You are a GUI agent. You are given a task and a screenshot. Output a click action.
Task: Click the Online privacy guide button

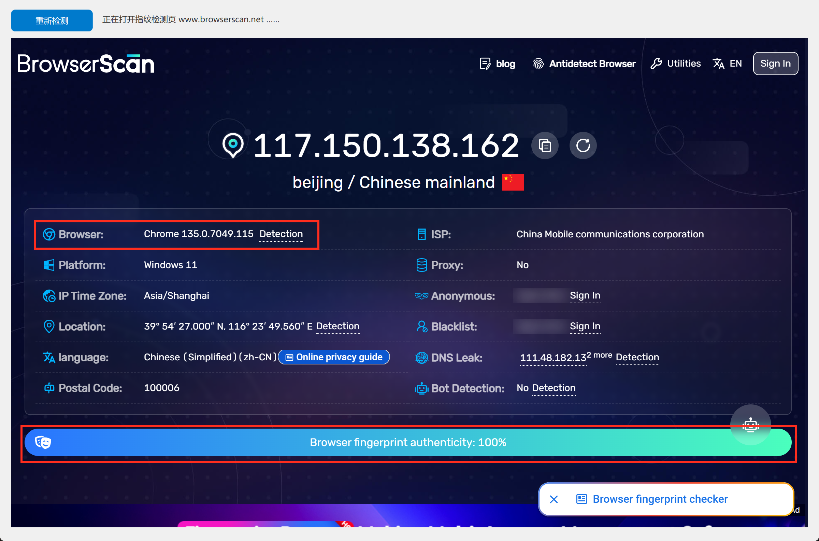click(334, 357)
